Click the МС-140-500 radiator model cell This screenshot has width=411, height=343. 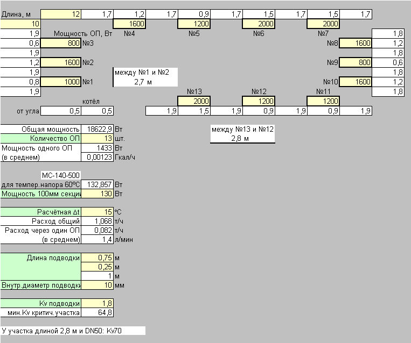[61, 175]
